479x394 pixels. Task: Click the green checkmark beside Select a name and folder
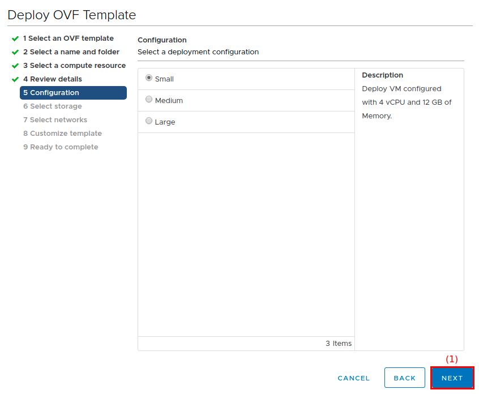coord(15,52)
